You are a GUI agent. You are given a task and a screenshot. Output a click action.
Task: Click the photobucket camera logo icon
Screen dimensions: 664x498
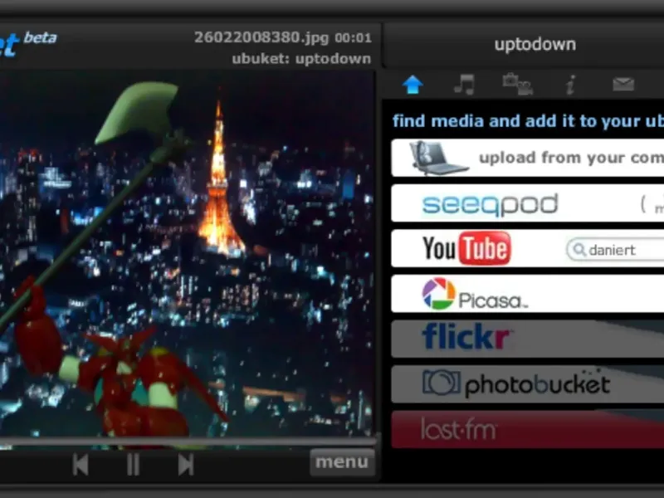click(x=442, y=382)
